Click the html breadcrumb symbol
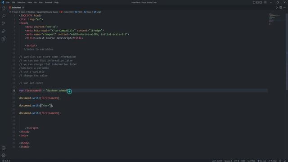The width and height of the screenshot is (288, 162). coord(78,12)
